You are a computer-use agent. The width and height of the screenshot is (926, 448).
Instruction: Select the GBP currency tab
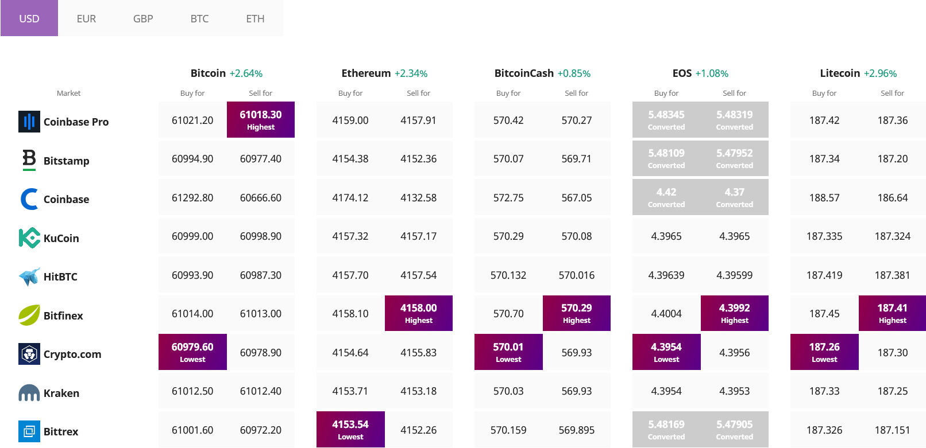[143, 18]
